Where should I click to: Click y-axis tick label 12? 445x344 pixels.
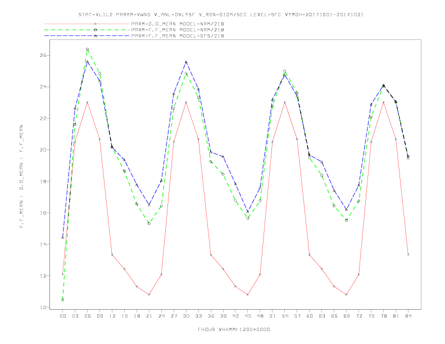coord(43,276)
